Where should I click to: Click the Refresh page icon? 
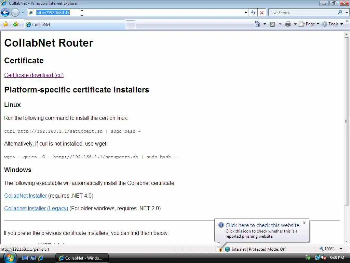[253, 13]
